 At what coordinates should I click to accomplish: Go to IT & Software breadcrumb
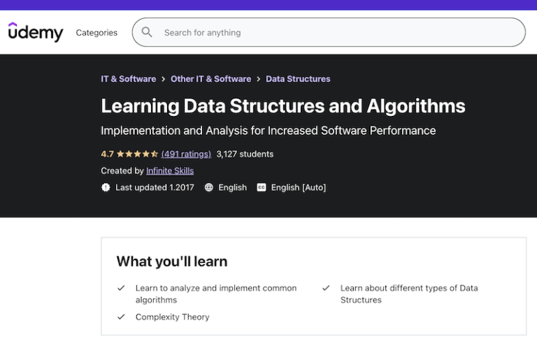point(129,79)
